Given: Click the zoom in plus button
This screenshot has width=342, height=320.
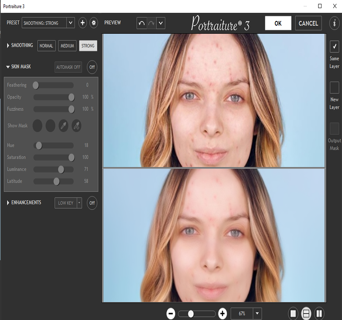Looking at the screenshot, I should pos(222,314).
